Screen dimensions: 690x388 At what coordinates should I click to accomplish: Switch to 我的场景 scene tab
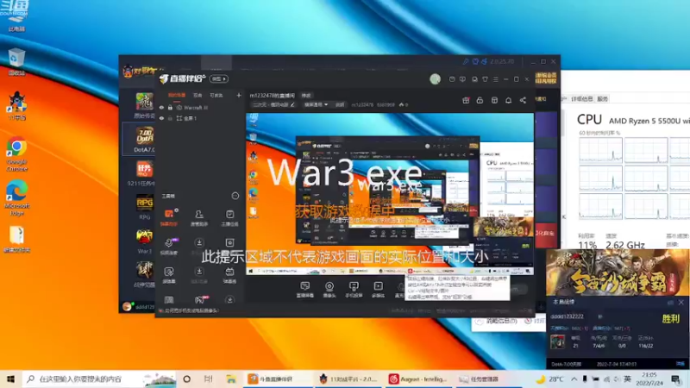click(177, 96)
